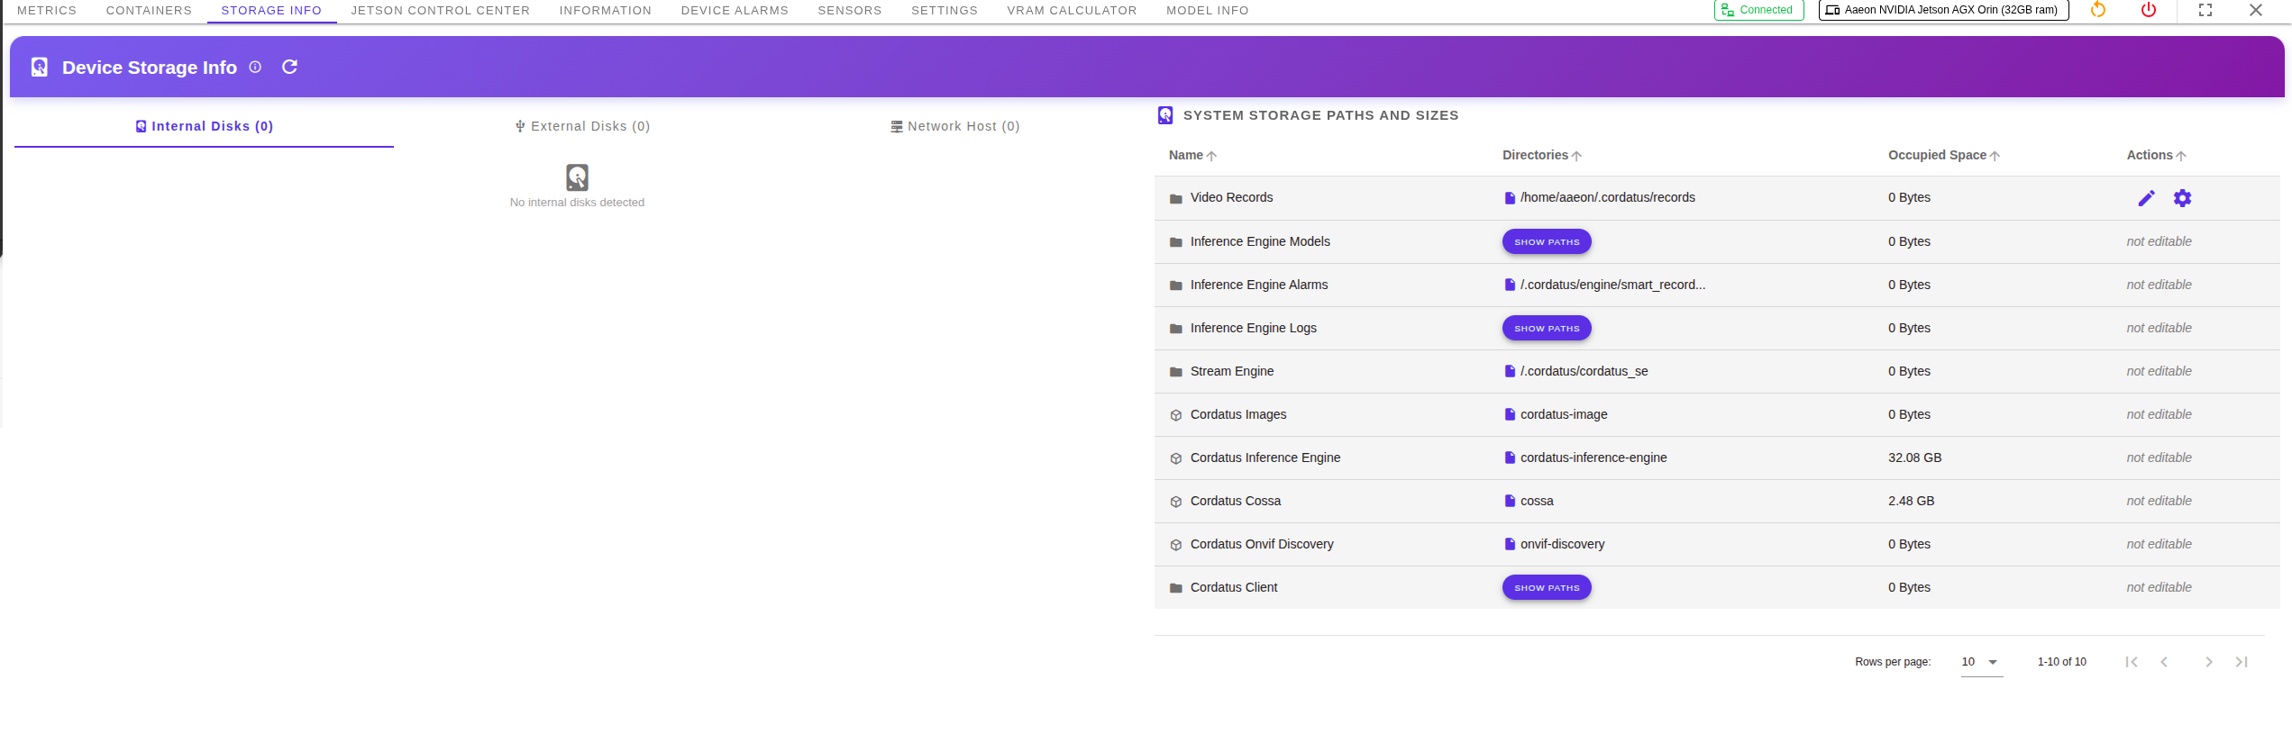Toggle fullscreen using the expand icon
2292x752 pixels.
tap(2205, 10)
